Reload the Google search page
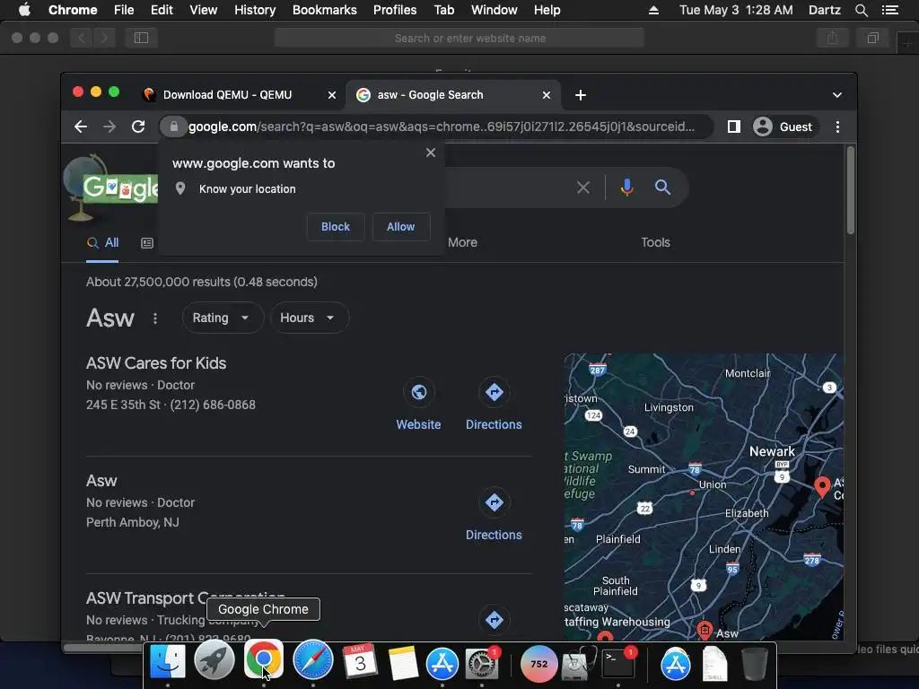919x689 pixels. pos(138,126)
